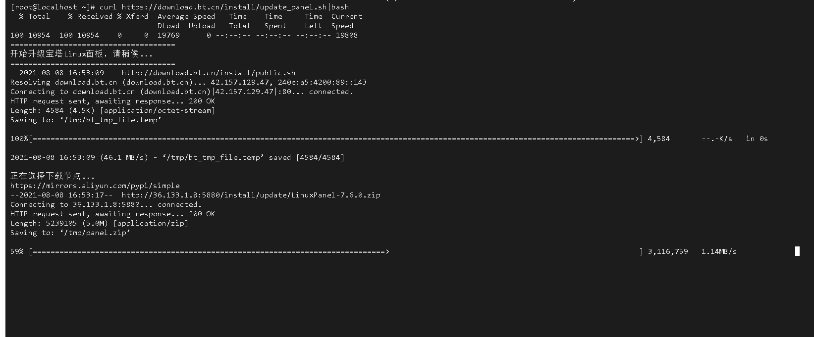Click the 开始升级宝塔Linux面板 message line
The width and height of the screenshot is (814, 337).
click(81, 54)
